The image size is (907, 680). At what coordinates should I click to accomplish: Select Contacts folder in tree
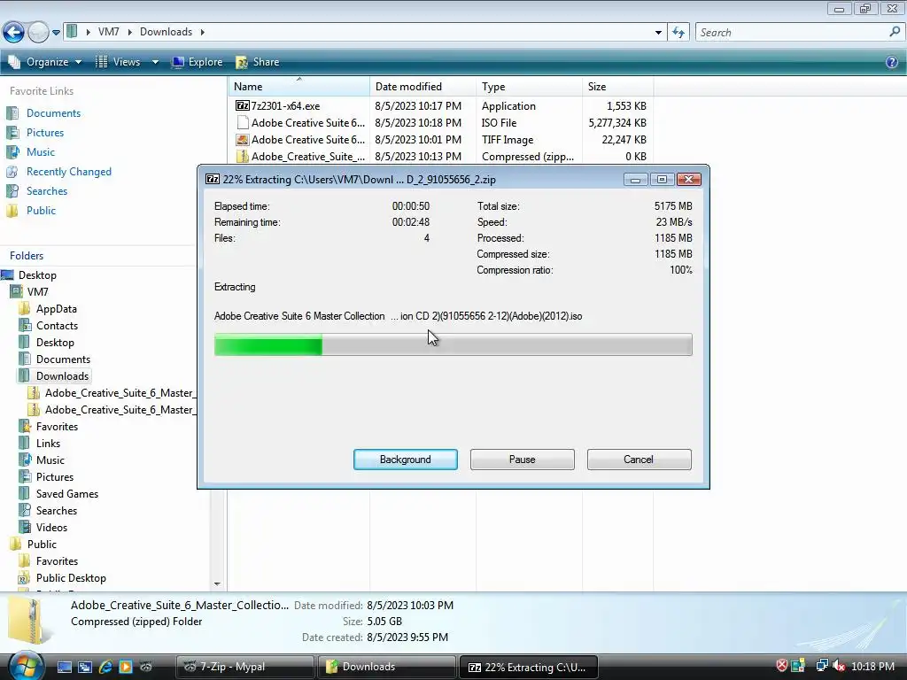(x=57, y=326)
